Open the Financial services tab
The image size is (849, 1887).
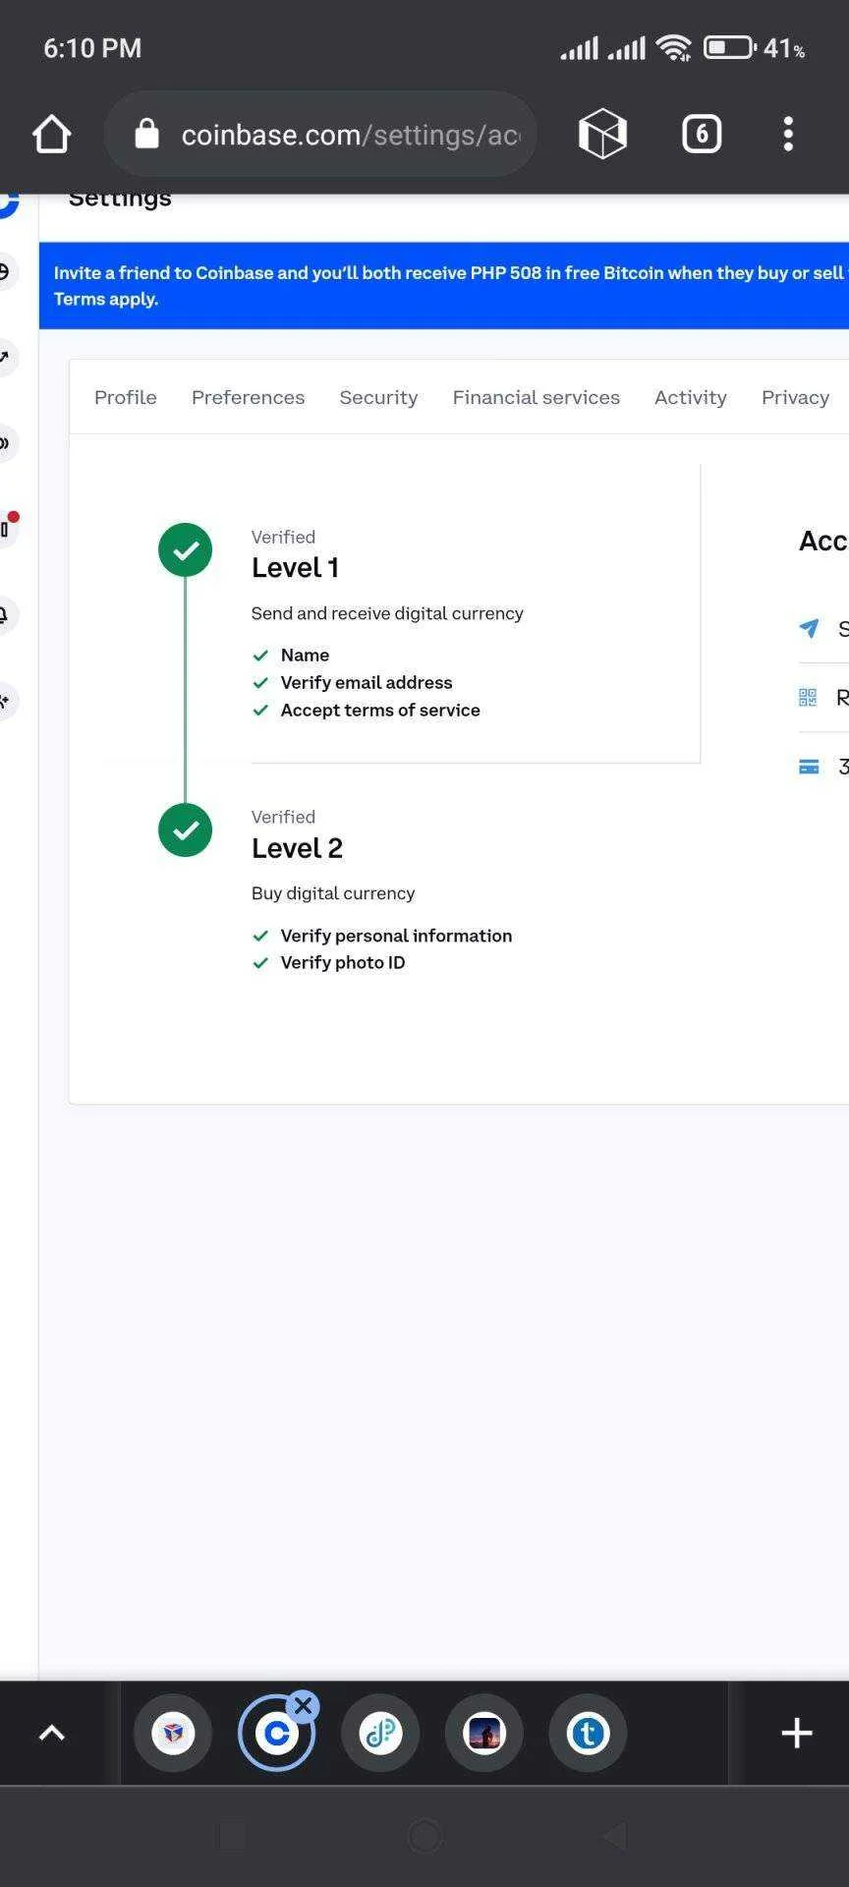[x=537, y=397]
